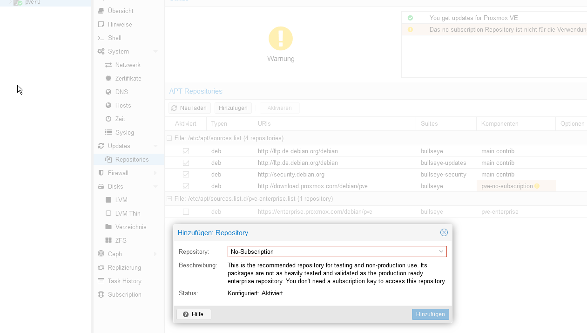The image size is (587, 333).
Task: Click the Suites column header
Action: [446, 124]
